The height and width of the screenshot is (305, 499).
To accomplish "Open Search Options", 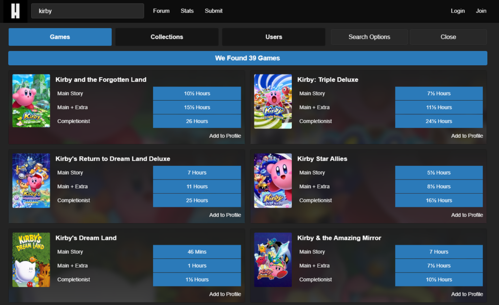I will (369, 37).
